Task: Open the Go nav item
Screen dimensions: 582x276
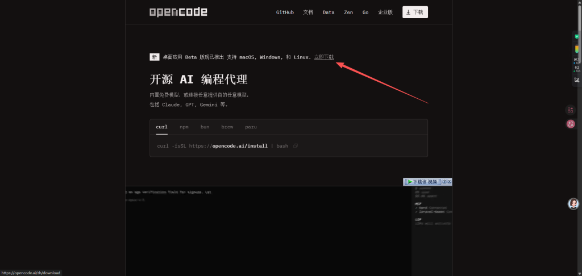Action: [x=365, y=12]
